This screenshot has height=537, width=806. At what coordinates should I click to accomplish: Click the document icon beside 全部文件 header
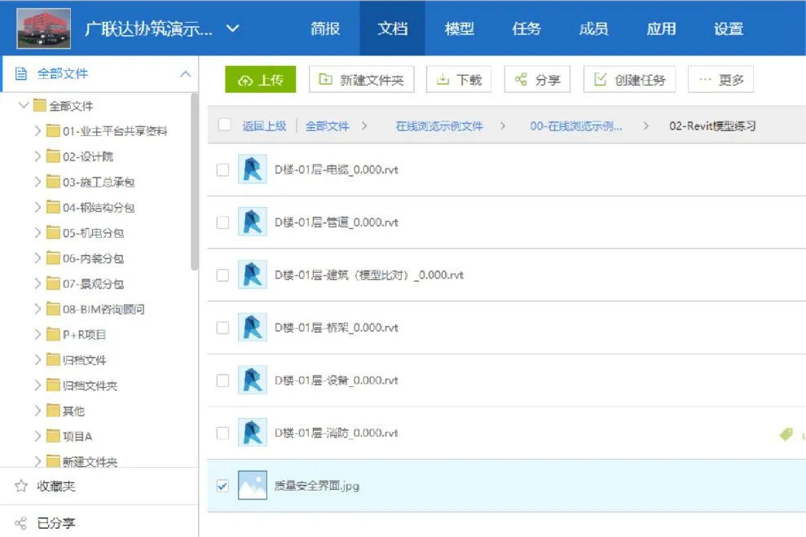pos(22,74)
